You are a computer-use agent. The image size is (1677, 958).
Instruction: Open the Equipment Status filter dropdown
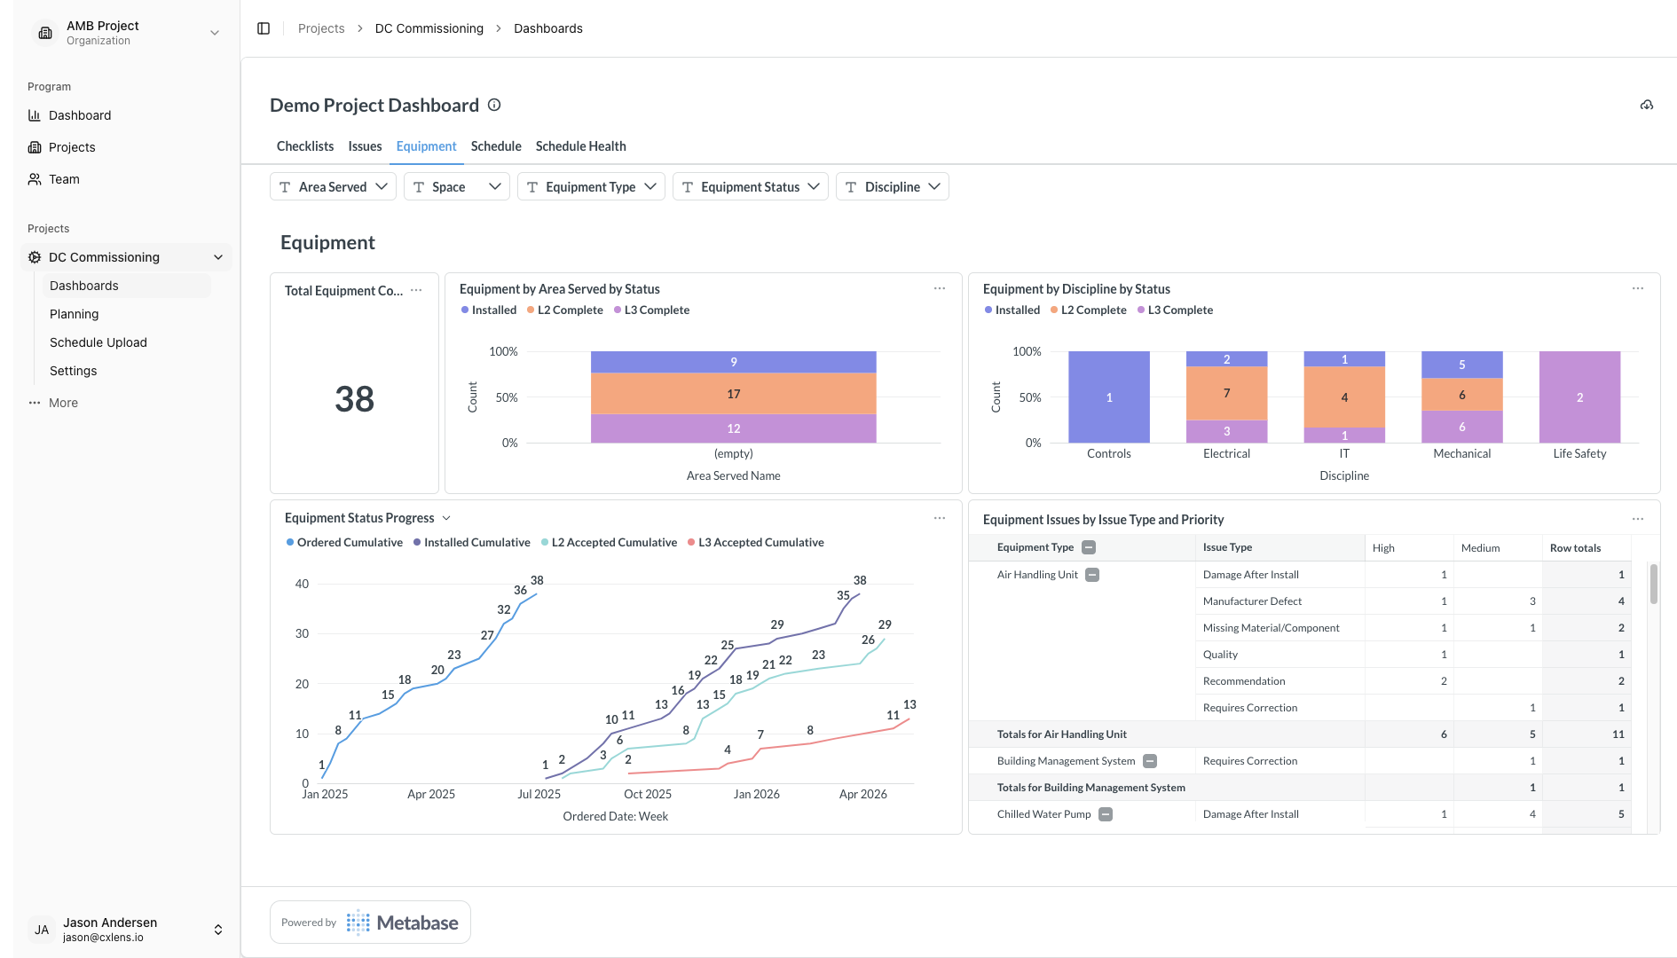click(x=750, y=186)
